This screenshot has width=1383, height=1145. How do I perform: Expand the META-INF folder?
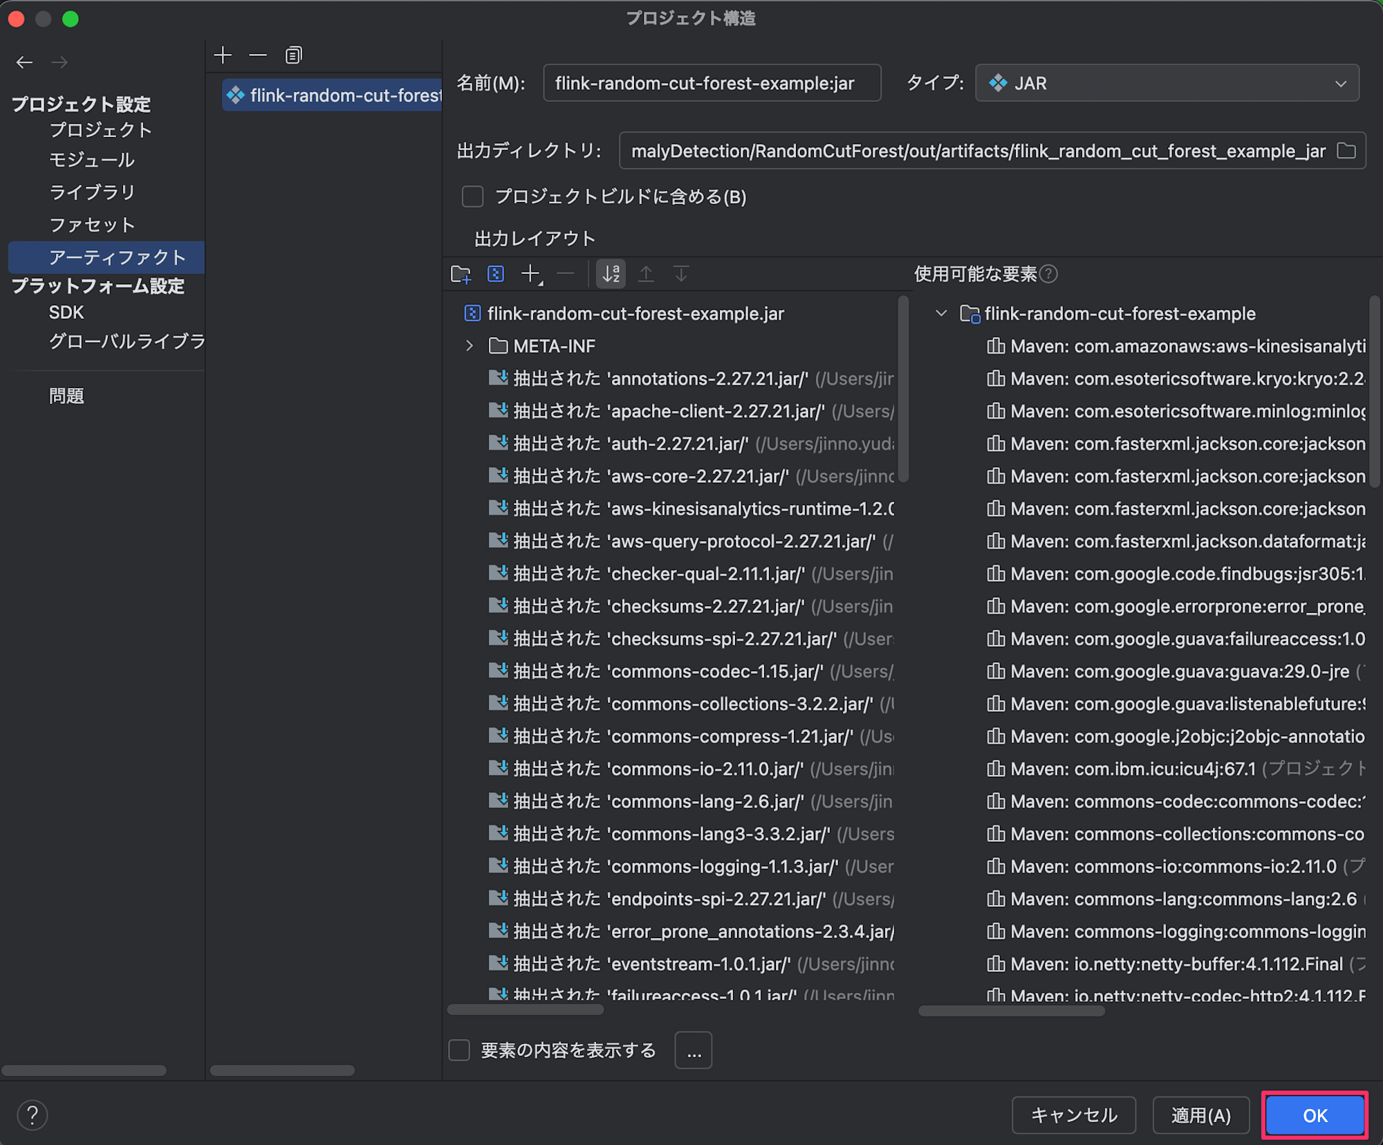(x=470, y=346)
